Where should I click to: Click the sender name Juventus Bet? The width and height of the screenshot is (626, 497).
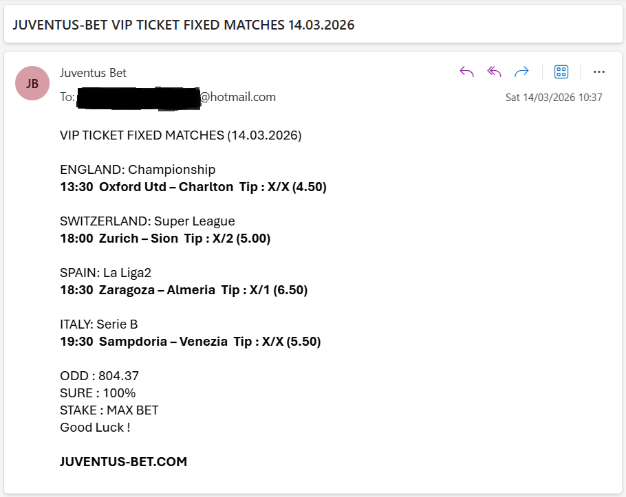point(93,72)
